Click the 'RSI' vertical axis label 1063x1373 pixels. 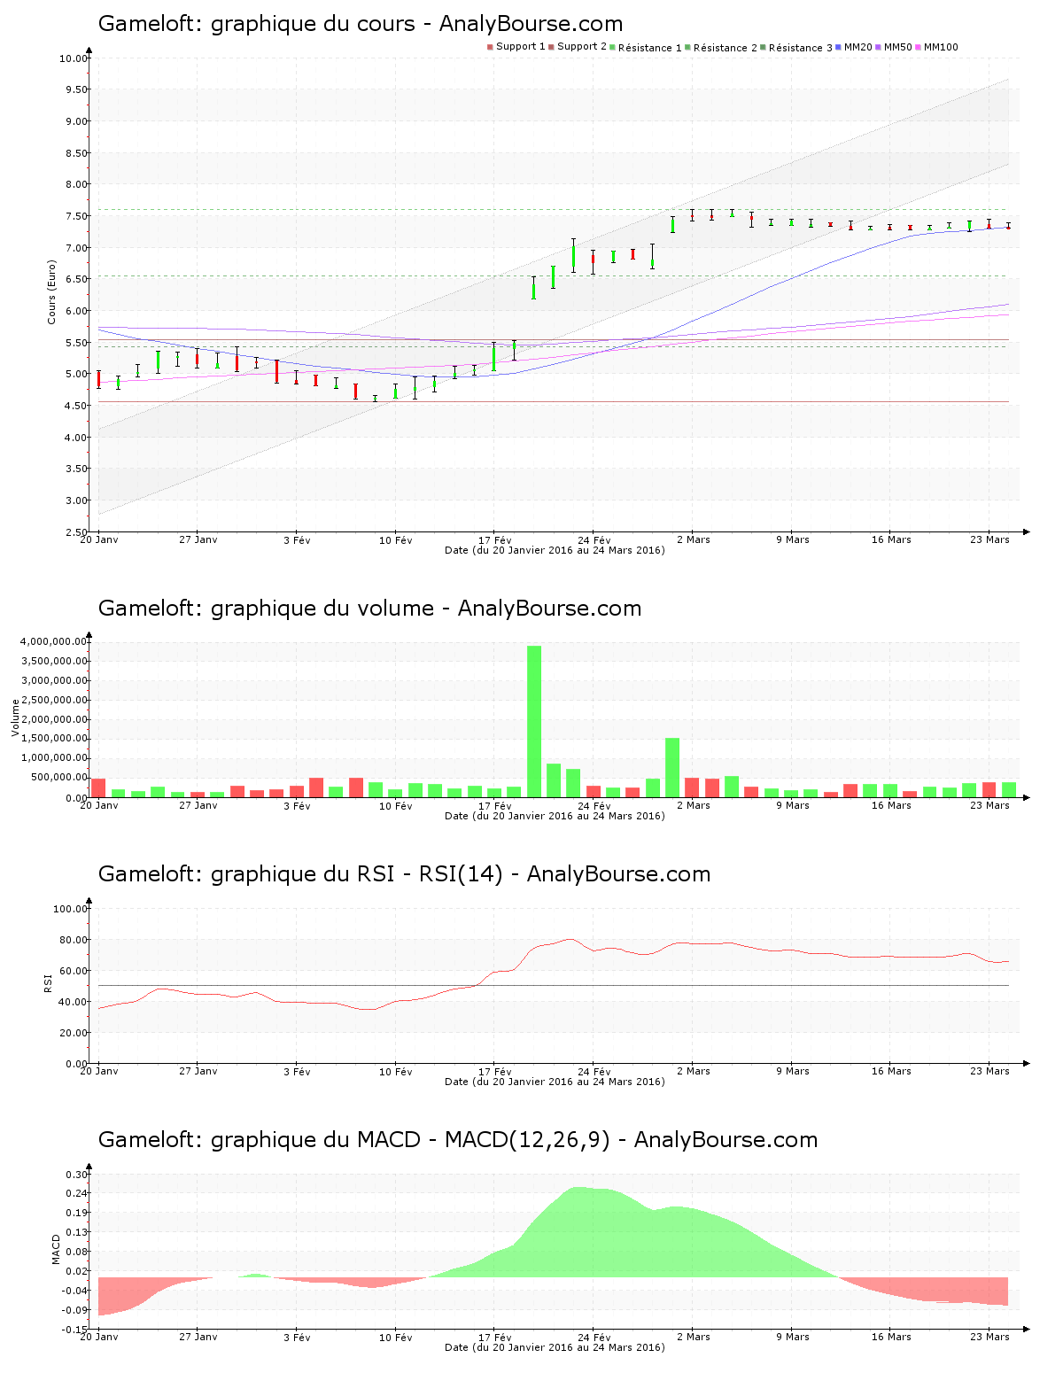(47, 983)
